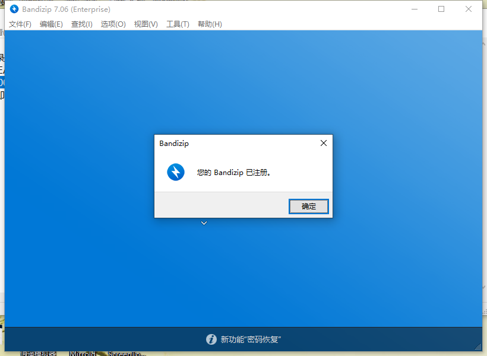Viewport: 487px width, 356px height.
Task: Close the Bandizip registered dialog
Action: pyautogui.click(x=324, y=143)
